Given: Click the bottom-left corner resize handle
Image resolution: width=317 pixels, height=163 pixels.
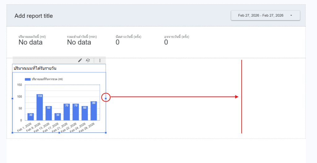Looking at the screenshot, I should click(12, 132).
